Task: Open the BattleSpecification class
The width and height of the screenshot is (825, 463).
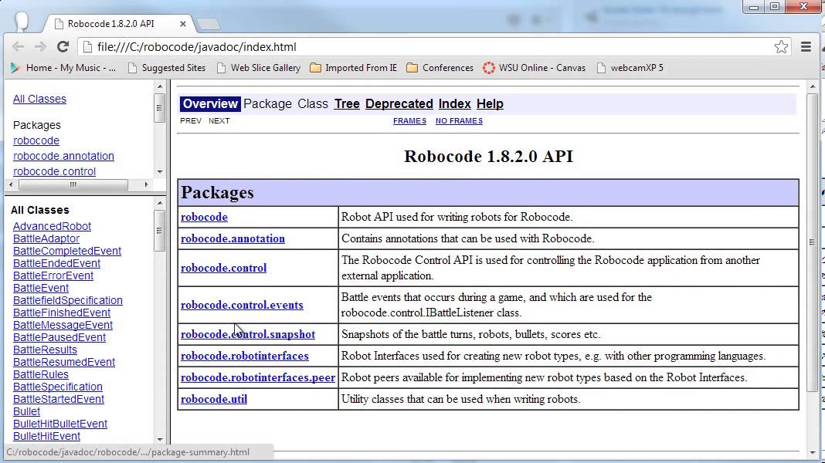Action: (x=57, y=387)
